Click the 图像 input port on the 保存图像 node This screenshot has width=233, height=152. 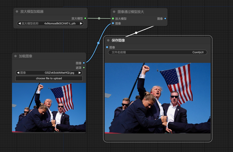pyautogui.click(x=107, y=47)
